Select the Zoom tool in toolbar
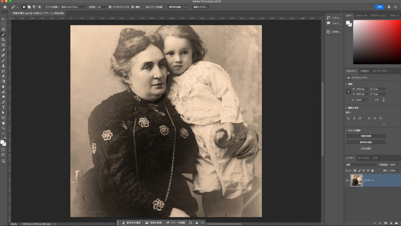This screenshot has width=401, height=226. coord(3,128)
